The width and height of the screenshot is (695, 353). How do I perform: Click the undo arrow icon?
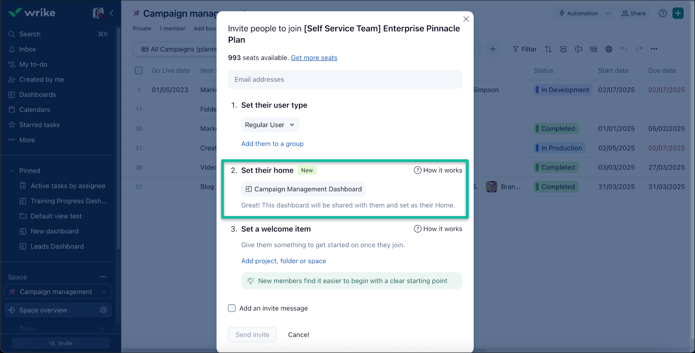point(624,49)
